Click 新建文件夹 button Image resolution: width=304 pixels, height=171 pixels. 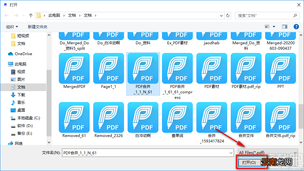pyautogui.click(x=37, y=27)
